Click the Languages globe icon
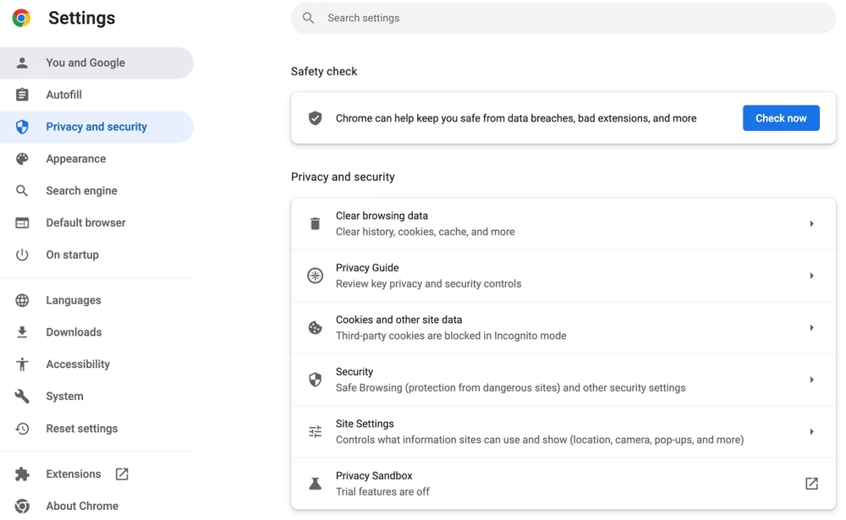The height and width of the screenshot is (520, 846). 22,300
